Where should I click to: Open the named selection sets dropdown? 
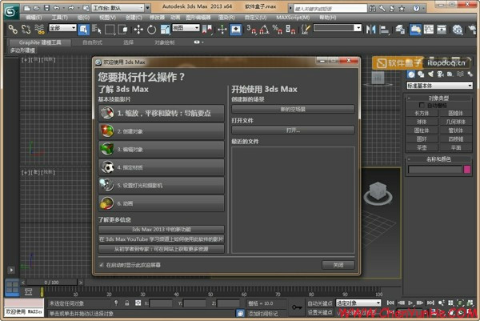[338, 28]
